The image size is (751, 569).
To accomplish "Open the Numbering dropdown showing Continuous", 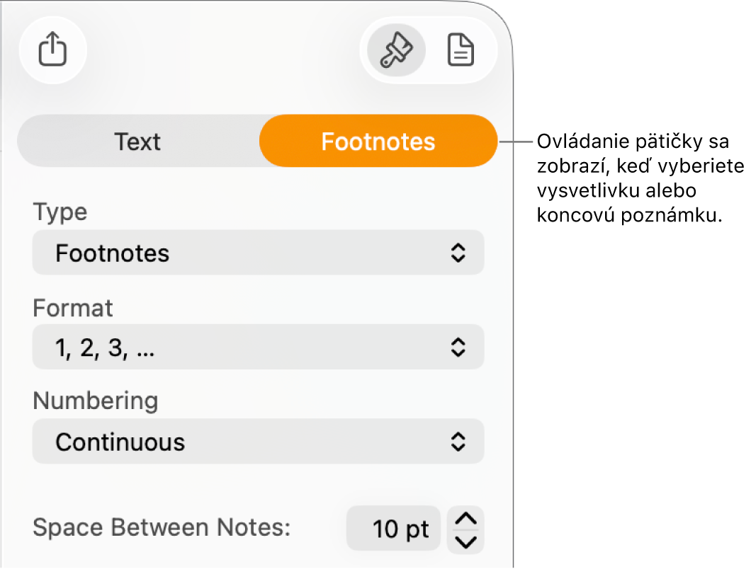I will tap(258, 441).
